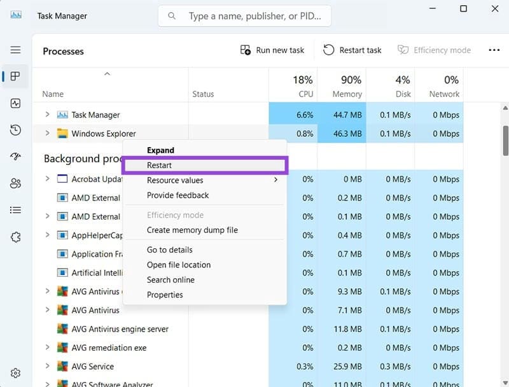Sort by the Network column header
Viewport: 509px width, 387px height.
point(439,85)
